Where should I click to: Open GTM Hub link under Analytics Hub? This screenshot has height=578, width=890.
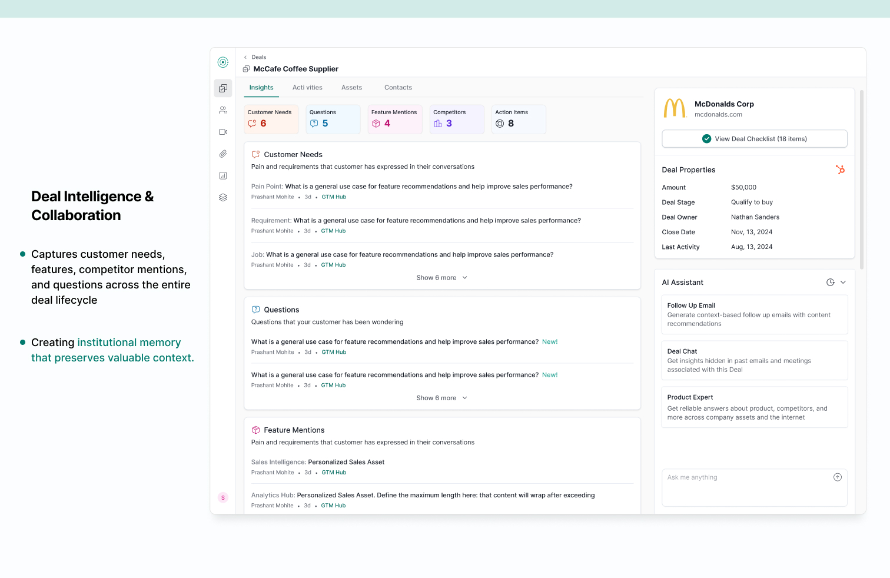pos(333,506)
